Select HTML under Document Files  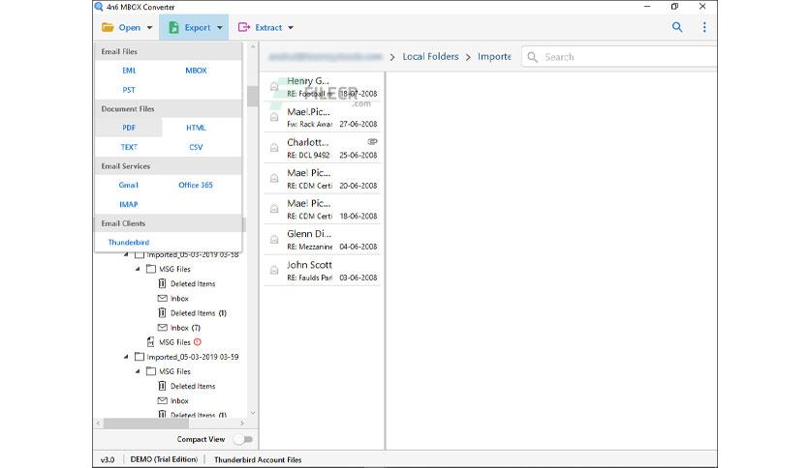point(196,128)
